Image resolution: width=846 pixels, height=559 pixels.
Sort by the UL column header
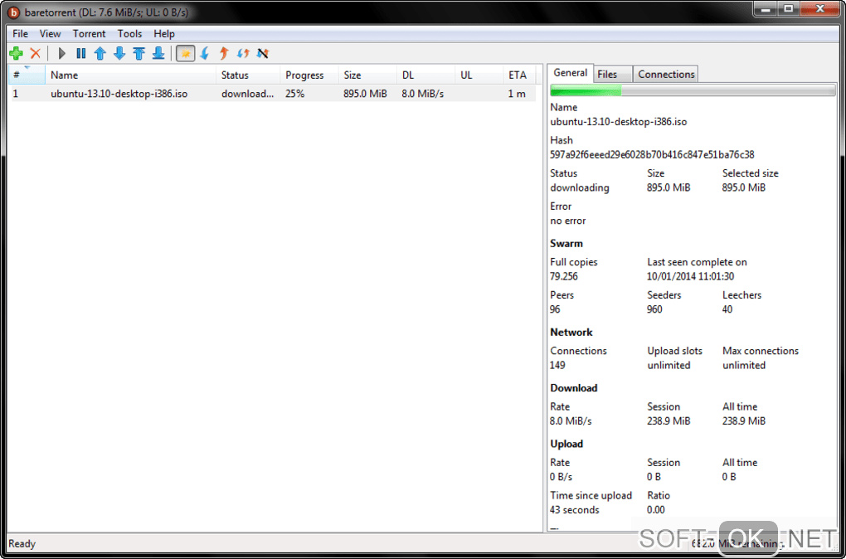coord(479,75)
